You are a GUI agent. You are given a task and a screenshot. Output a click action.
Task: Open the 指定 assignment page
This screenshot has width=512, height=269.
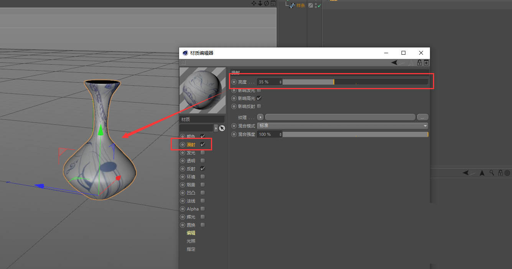[191, 249]
